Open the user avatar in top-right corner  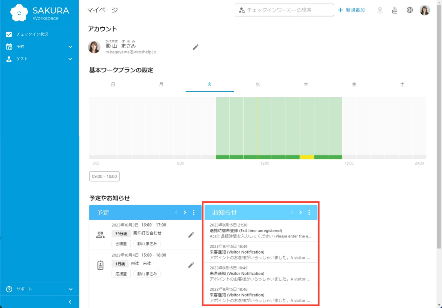(x=424, y=10)
